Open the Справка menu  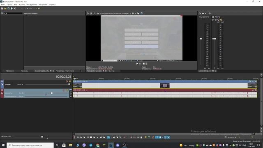[52, 5]
